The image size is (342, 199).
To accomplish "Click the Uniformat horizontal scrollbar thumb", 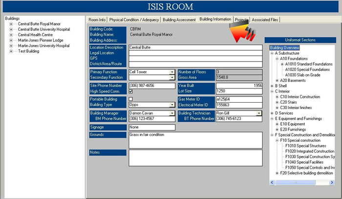I will (x=295, y=182).
